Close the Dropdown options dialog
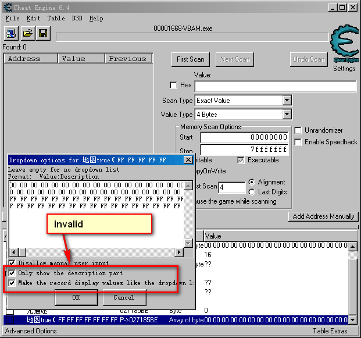The image size is (361, 338). click(188, 160)
